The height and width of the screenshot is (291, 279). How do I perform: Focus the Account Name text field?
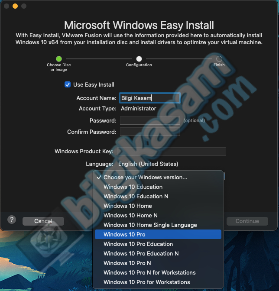click(149, 98)
